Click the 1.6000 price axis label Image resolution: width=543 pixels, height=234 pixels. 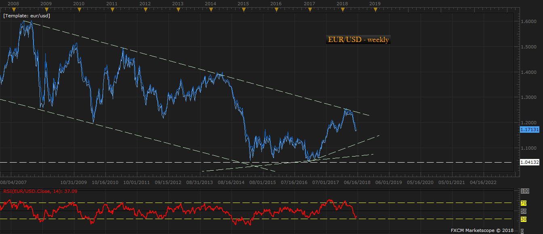[529, 21]
